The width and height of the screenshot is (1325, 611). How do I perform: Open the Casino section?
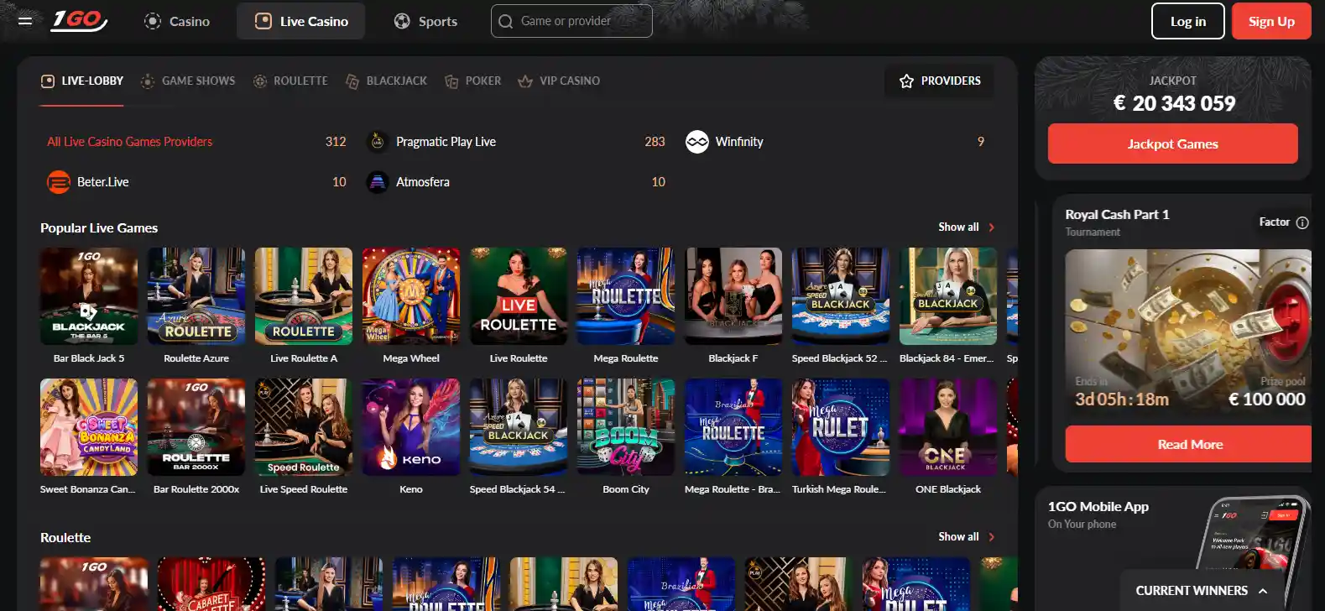tap(177, 21)
